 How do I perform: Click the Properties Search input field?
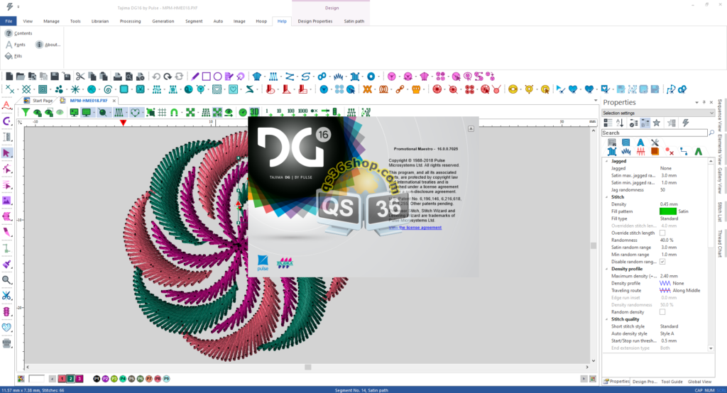(653, 133)
